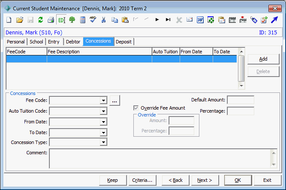Viewport: 286px width, 190px height.
Task: Click the Save floppy disk icon
Action: coord(30,20)
